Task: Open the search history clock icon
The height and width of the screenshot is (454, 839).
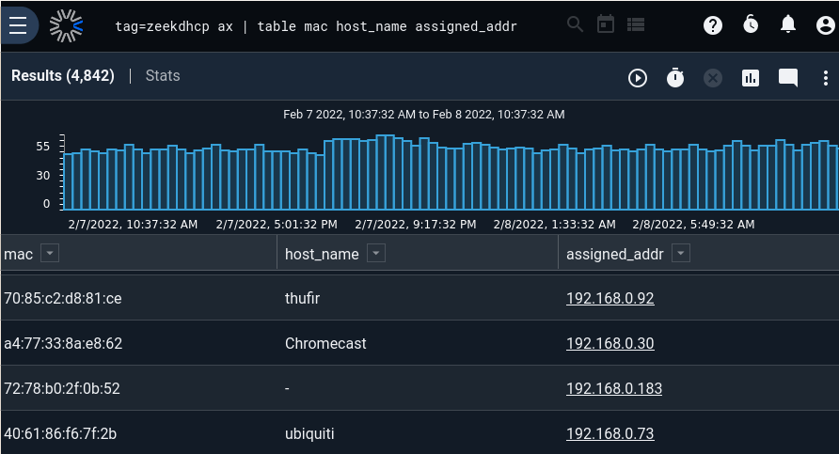Action: [751, 24]
